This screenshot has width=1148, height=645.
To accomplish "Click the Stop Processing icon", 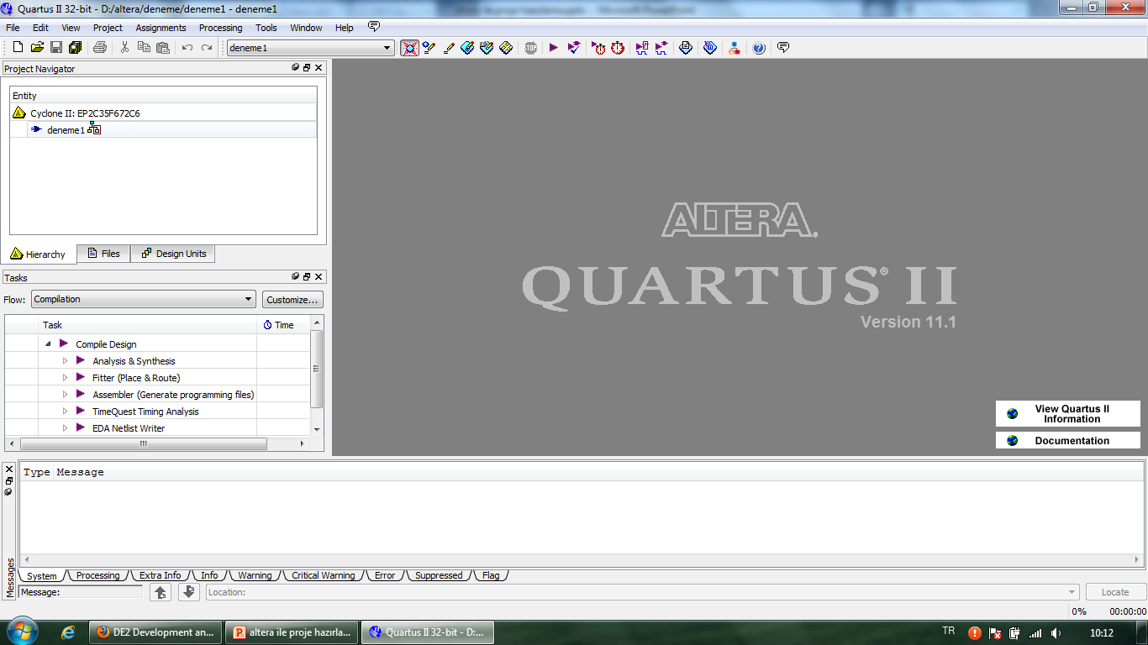I will (531, 48).
